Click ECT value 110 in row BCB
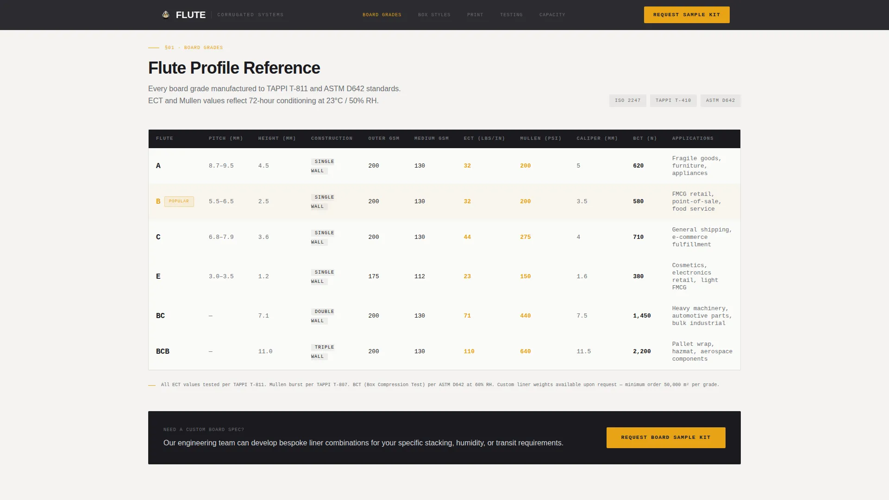The width and height of the screenshot is (889, 500). 469,351
